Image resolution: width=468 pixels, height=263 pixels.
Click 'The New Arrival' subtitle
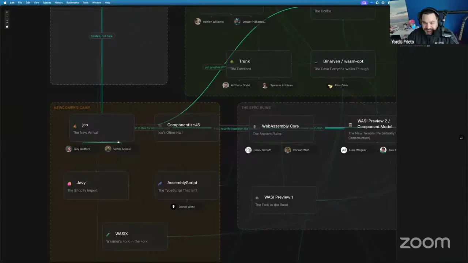86,133
